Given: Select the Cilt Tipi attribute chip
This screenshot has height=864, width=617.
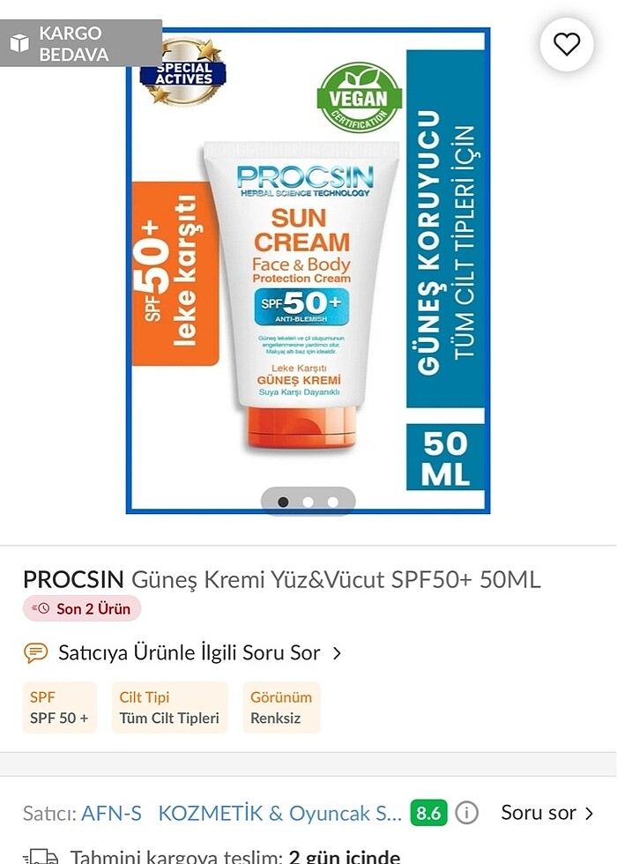Looking at the screenshot, I should pos(169,707).
